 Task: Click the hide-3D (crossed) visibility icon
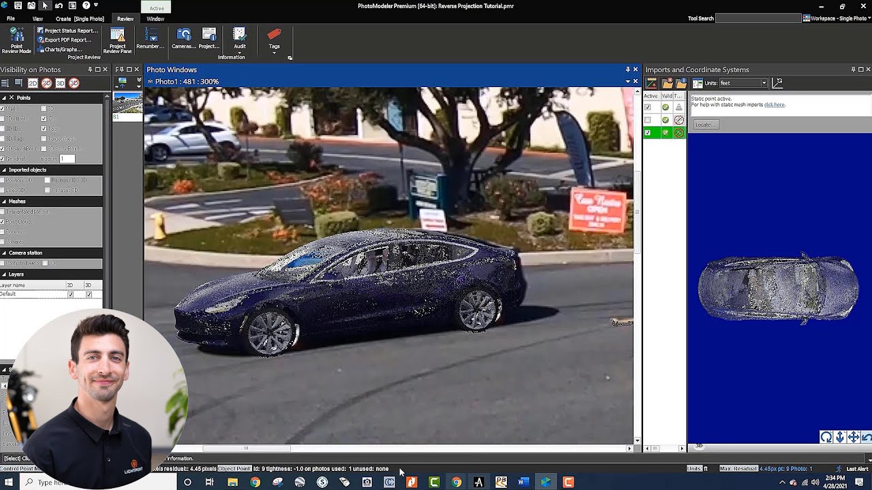tap(74, 83)
